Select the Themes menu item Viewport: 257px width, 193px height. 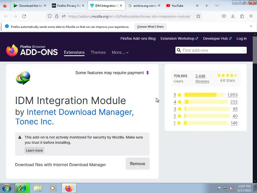coord(98,52)
